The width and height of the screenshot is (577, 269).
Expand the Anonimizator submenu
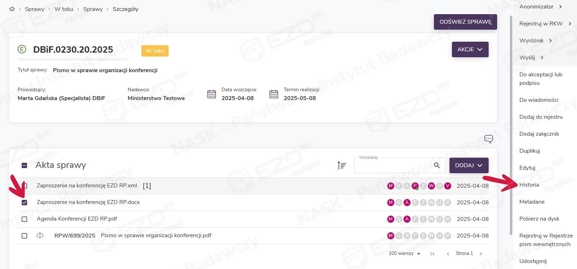540,7
